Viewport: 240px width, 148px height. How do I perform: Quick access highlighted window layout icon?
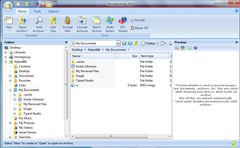(49, 4)
